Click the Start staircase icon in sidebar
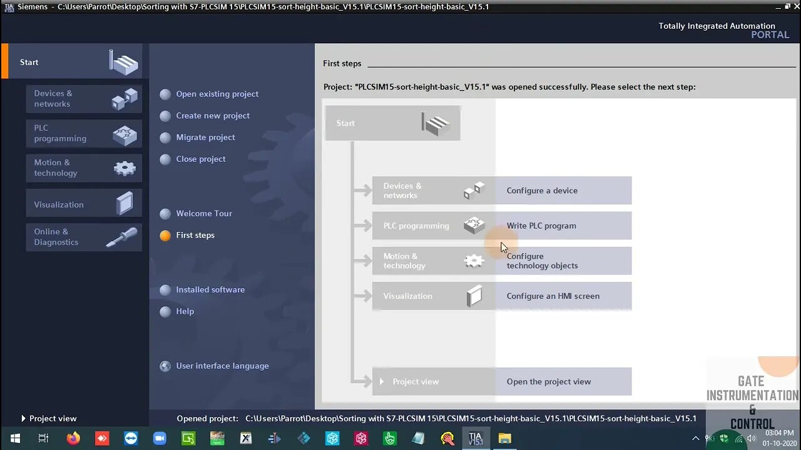801x450 pixels. [123, 62]
